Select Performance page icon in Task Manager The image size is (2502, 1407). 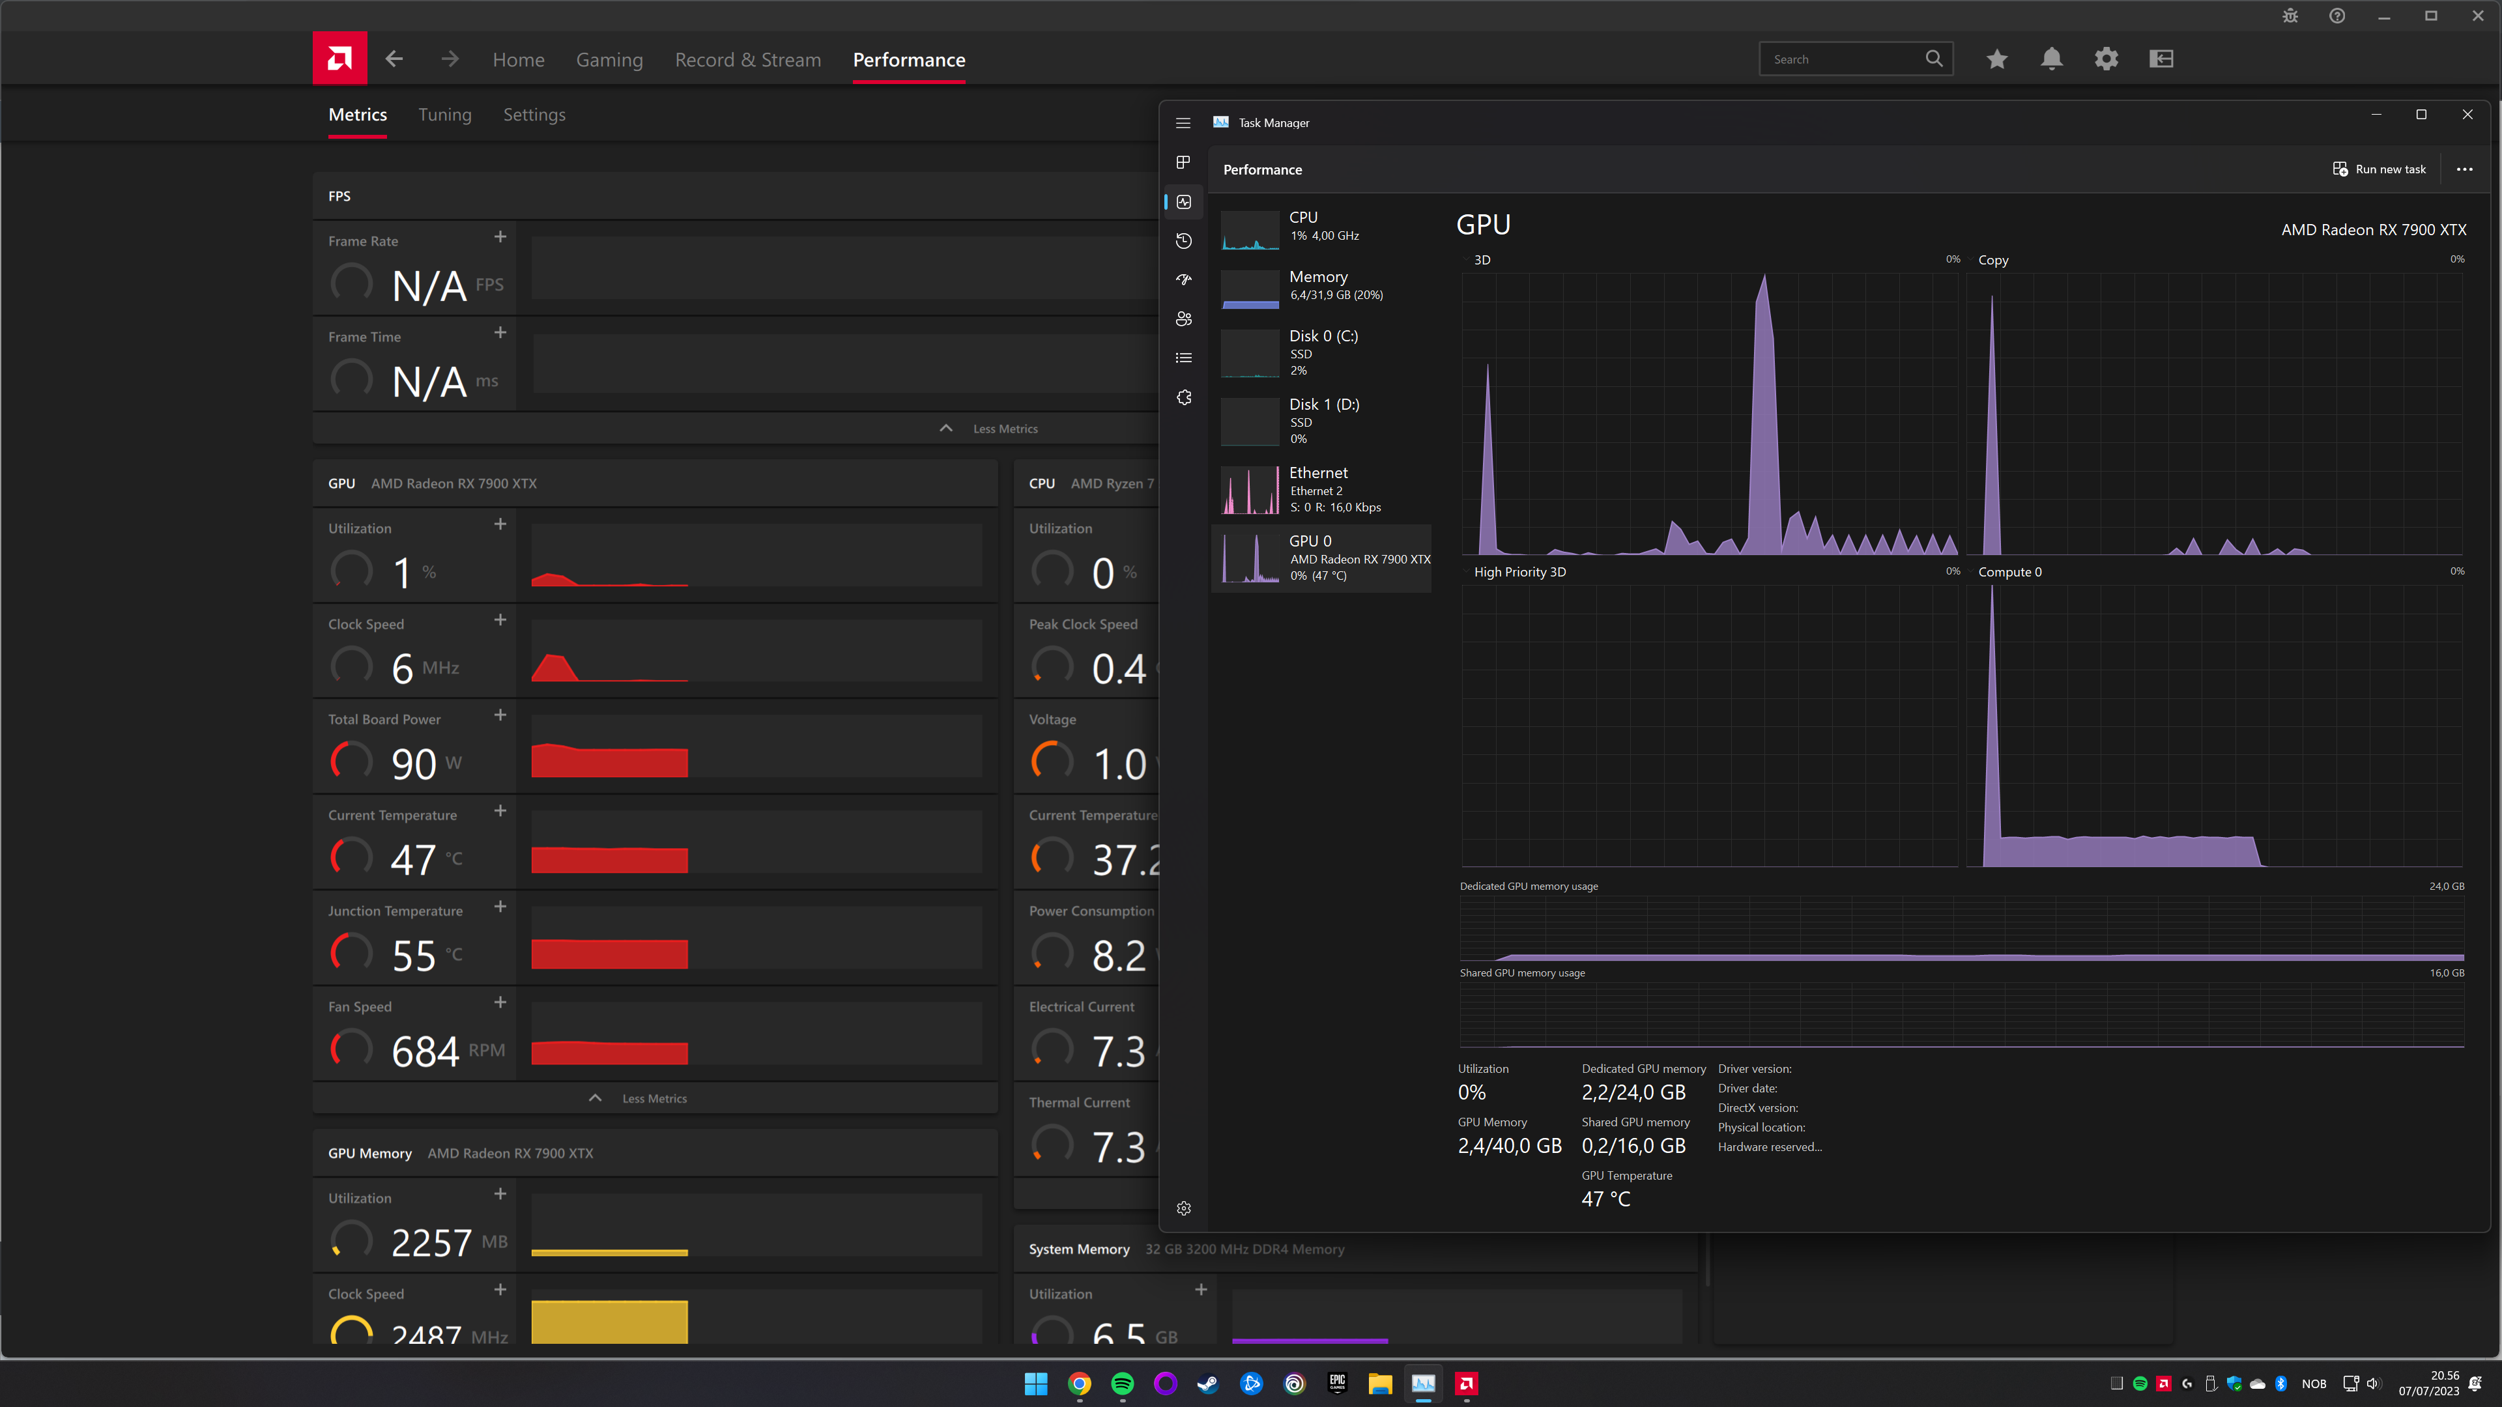(1183, 202)
